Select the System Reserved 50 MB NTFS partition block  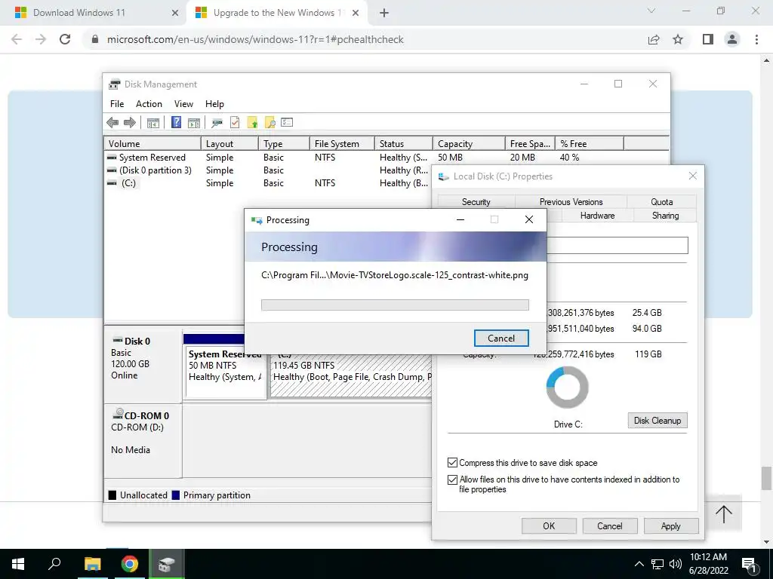click(x=226, y=372)
